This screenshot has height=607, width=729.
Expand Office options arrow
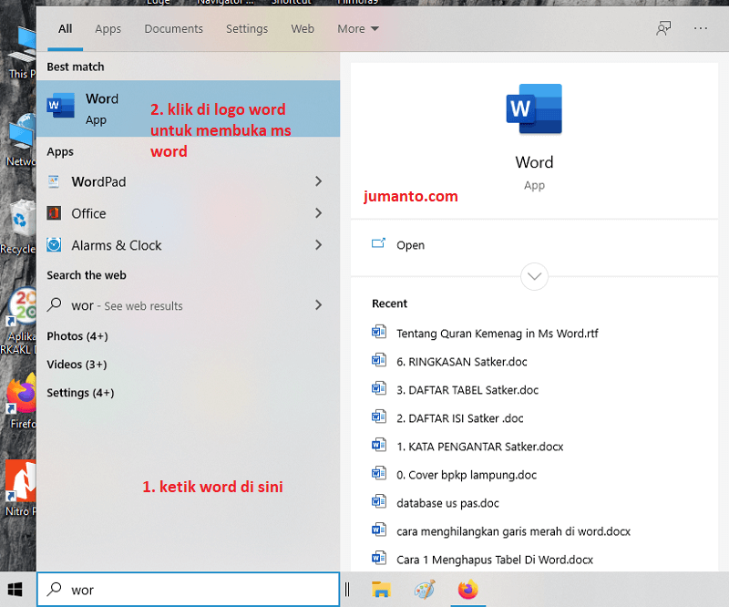tap(318, 213)
